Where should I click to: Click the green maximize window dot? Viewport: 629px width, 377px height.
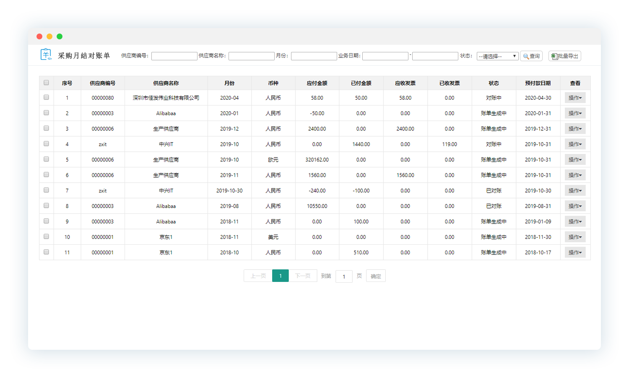[x=60, y=36]
